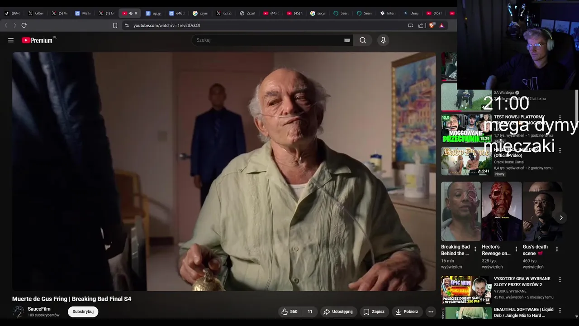The height and width of the screenshot is (326, 579).
Task: Click the main video player to pause
Action: (x=224, y=171)
